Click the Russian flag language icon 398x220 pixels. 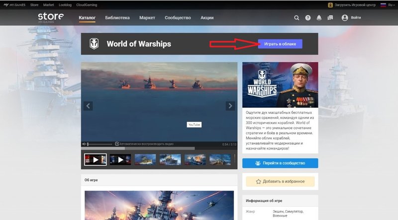(383, 5)
